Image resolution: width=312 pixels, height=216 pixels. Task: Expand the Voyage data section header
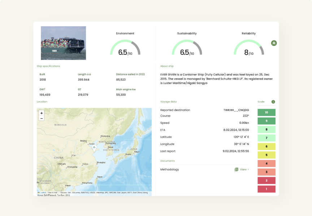[168, 102]
